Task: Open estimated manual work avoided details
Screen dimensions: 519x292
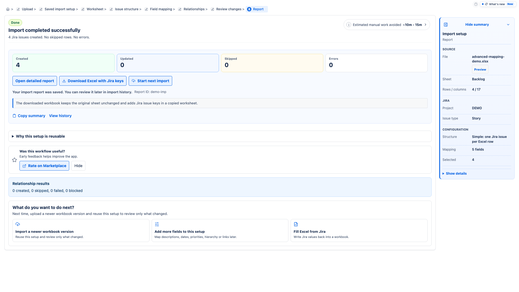Action: 387,25
